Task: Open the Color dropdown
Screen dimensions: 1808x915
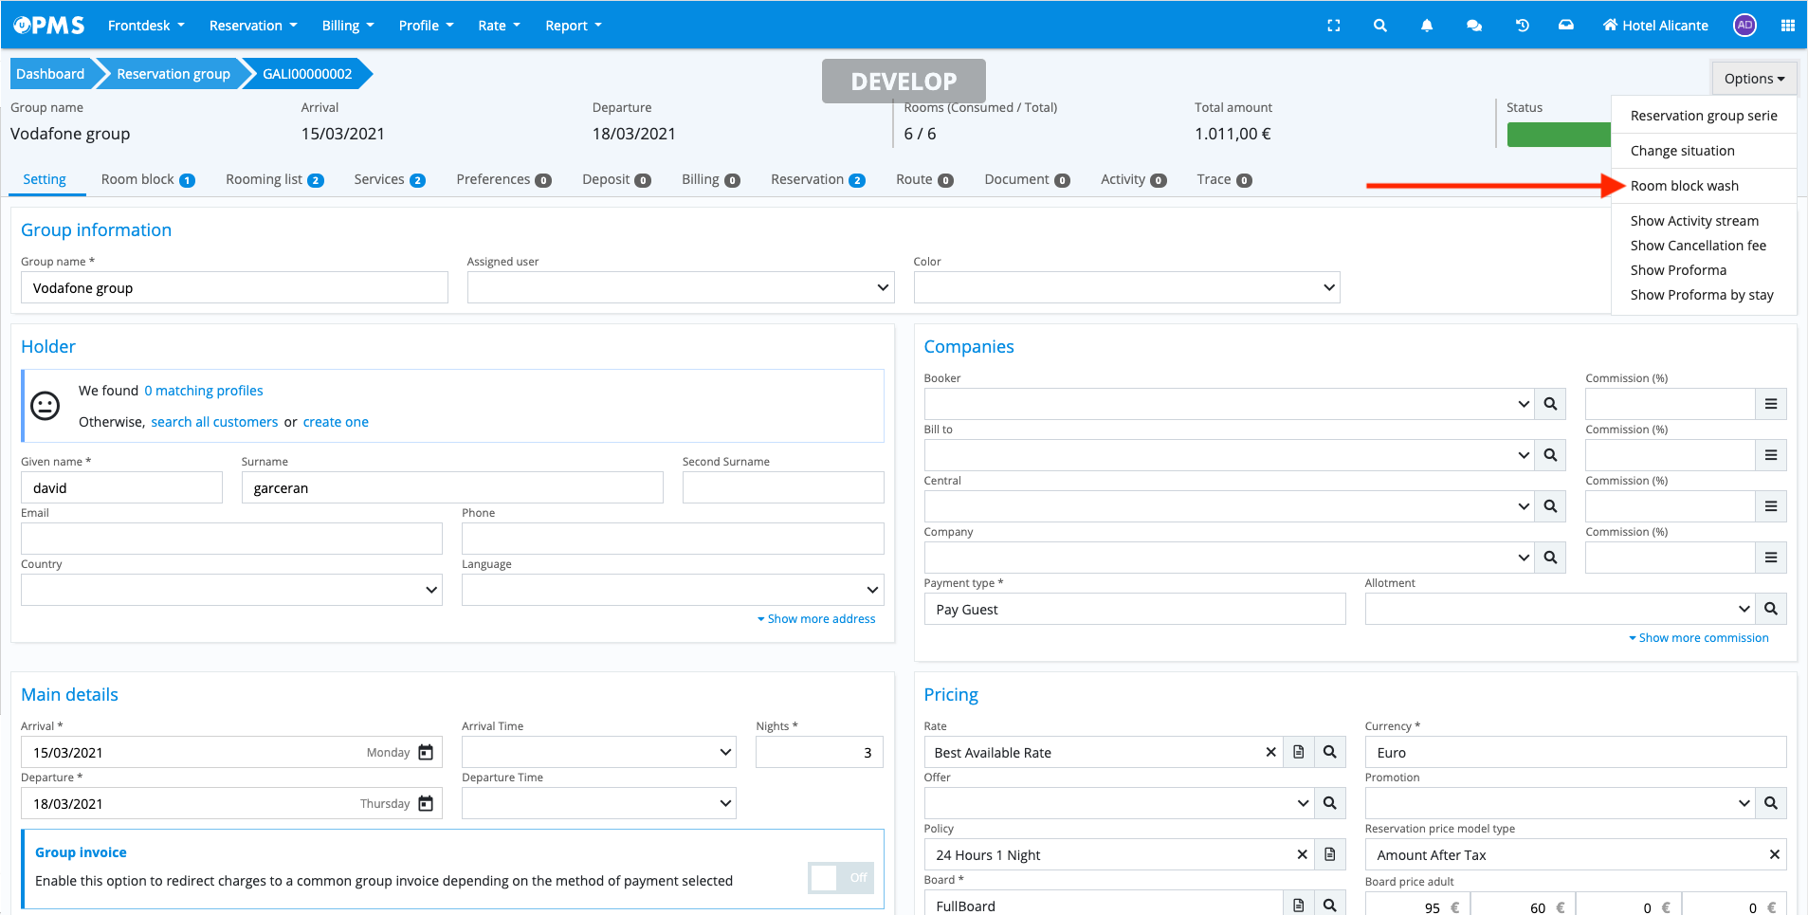Action: (x=1126, y=288)
